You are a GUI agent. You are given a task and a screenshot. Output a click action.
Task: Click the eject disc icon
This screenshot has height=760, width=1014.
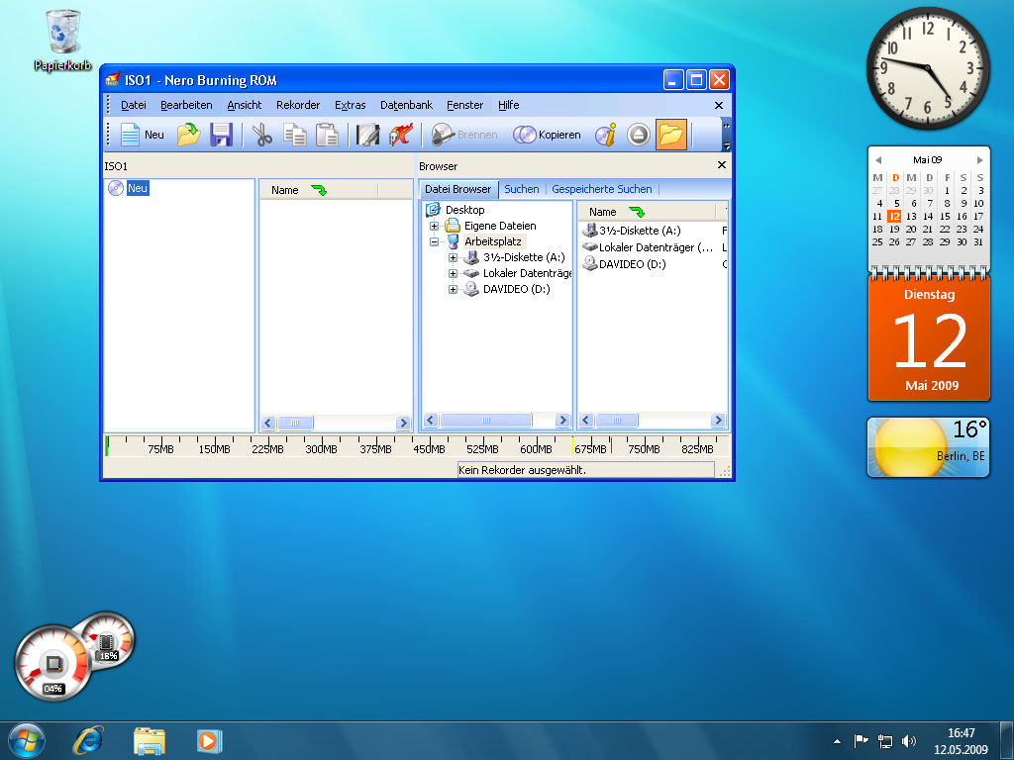tap(639, 135)
